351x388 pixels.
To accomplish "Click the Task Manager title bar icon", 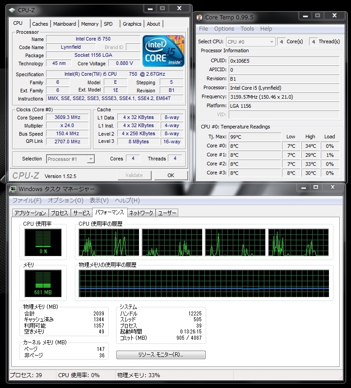I will tap(13, 189).
